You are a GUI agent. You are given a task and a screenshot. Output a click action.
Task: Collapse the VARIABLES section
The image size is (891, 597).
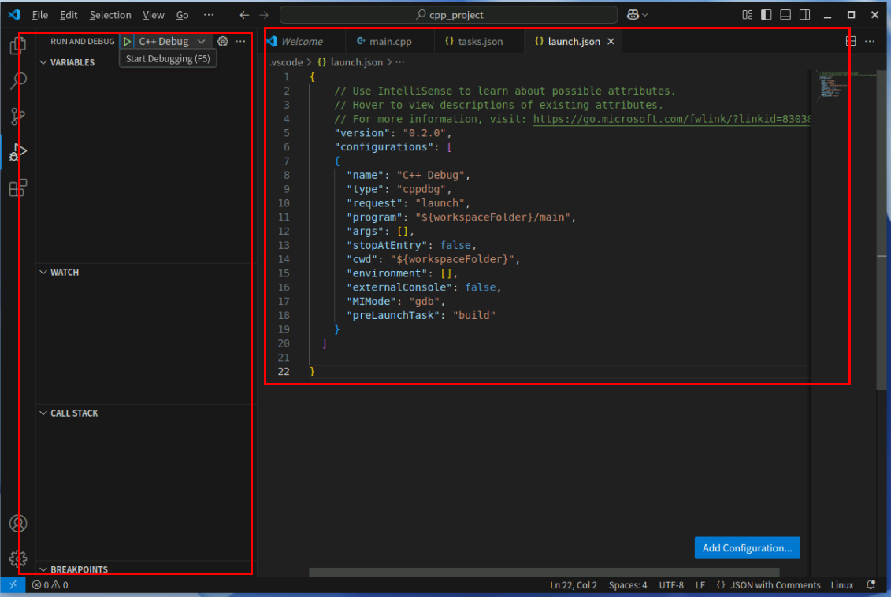[x=43, y=62]
